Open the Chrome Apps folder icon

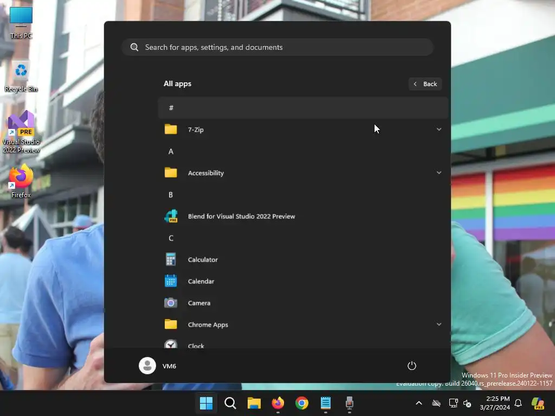171,324
